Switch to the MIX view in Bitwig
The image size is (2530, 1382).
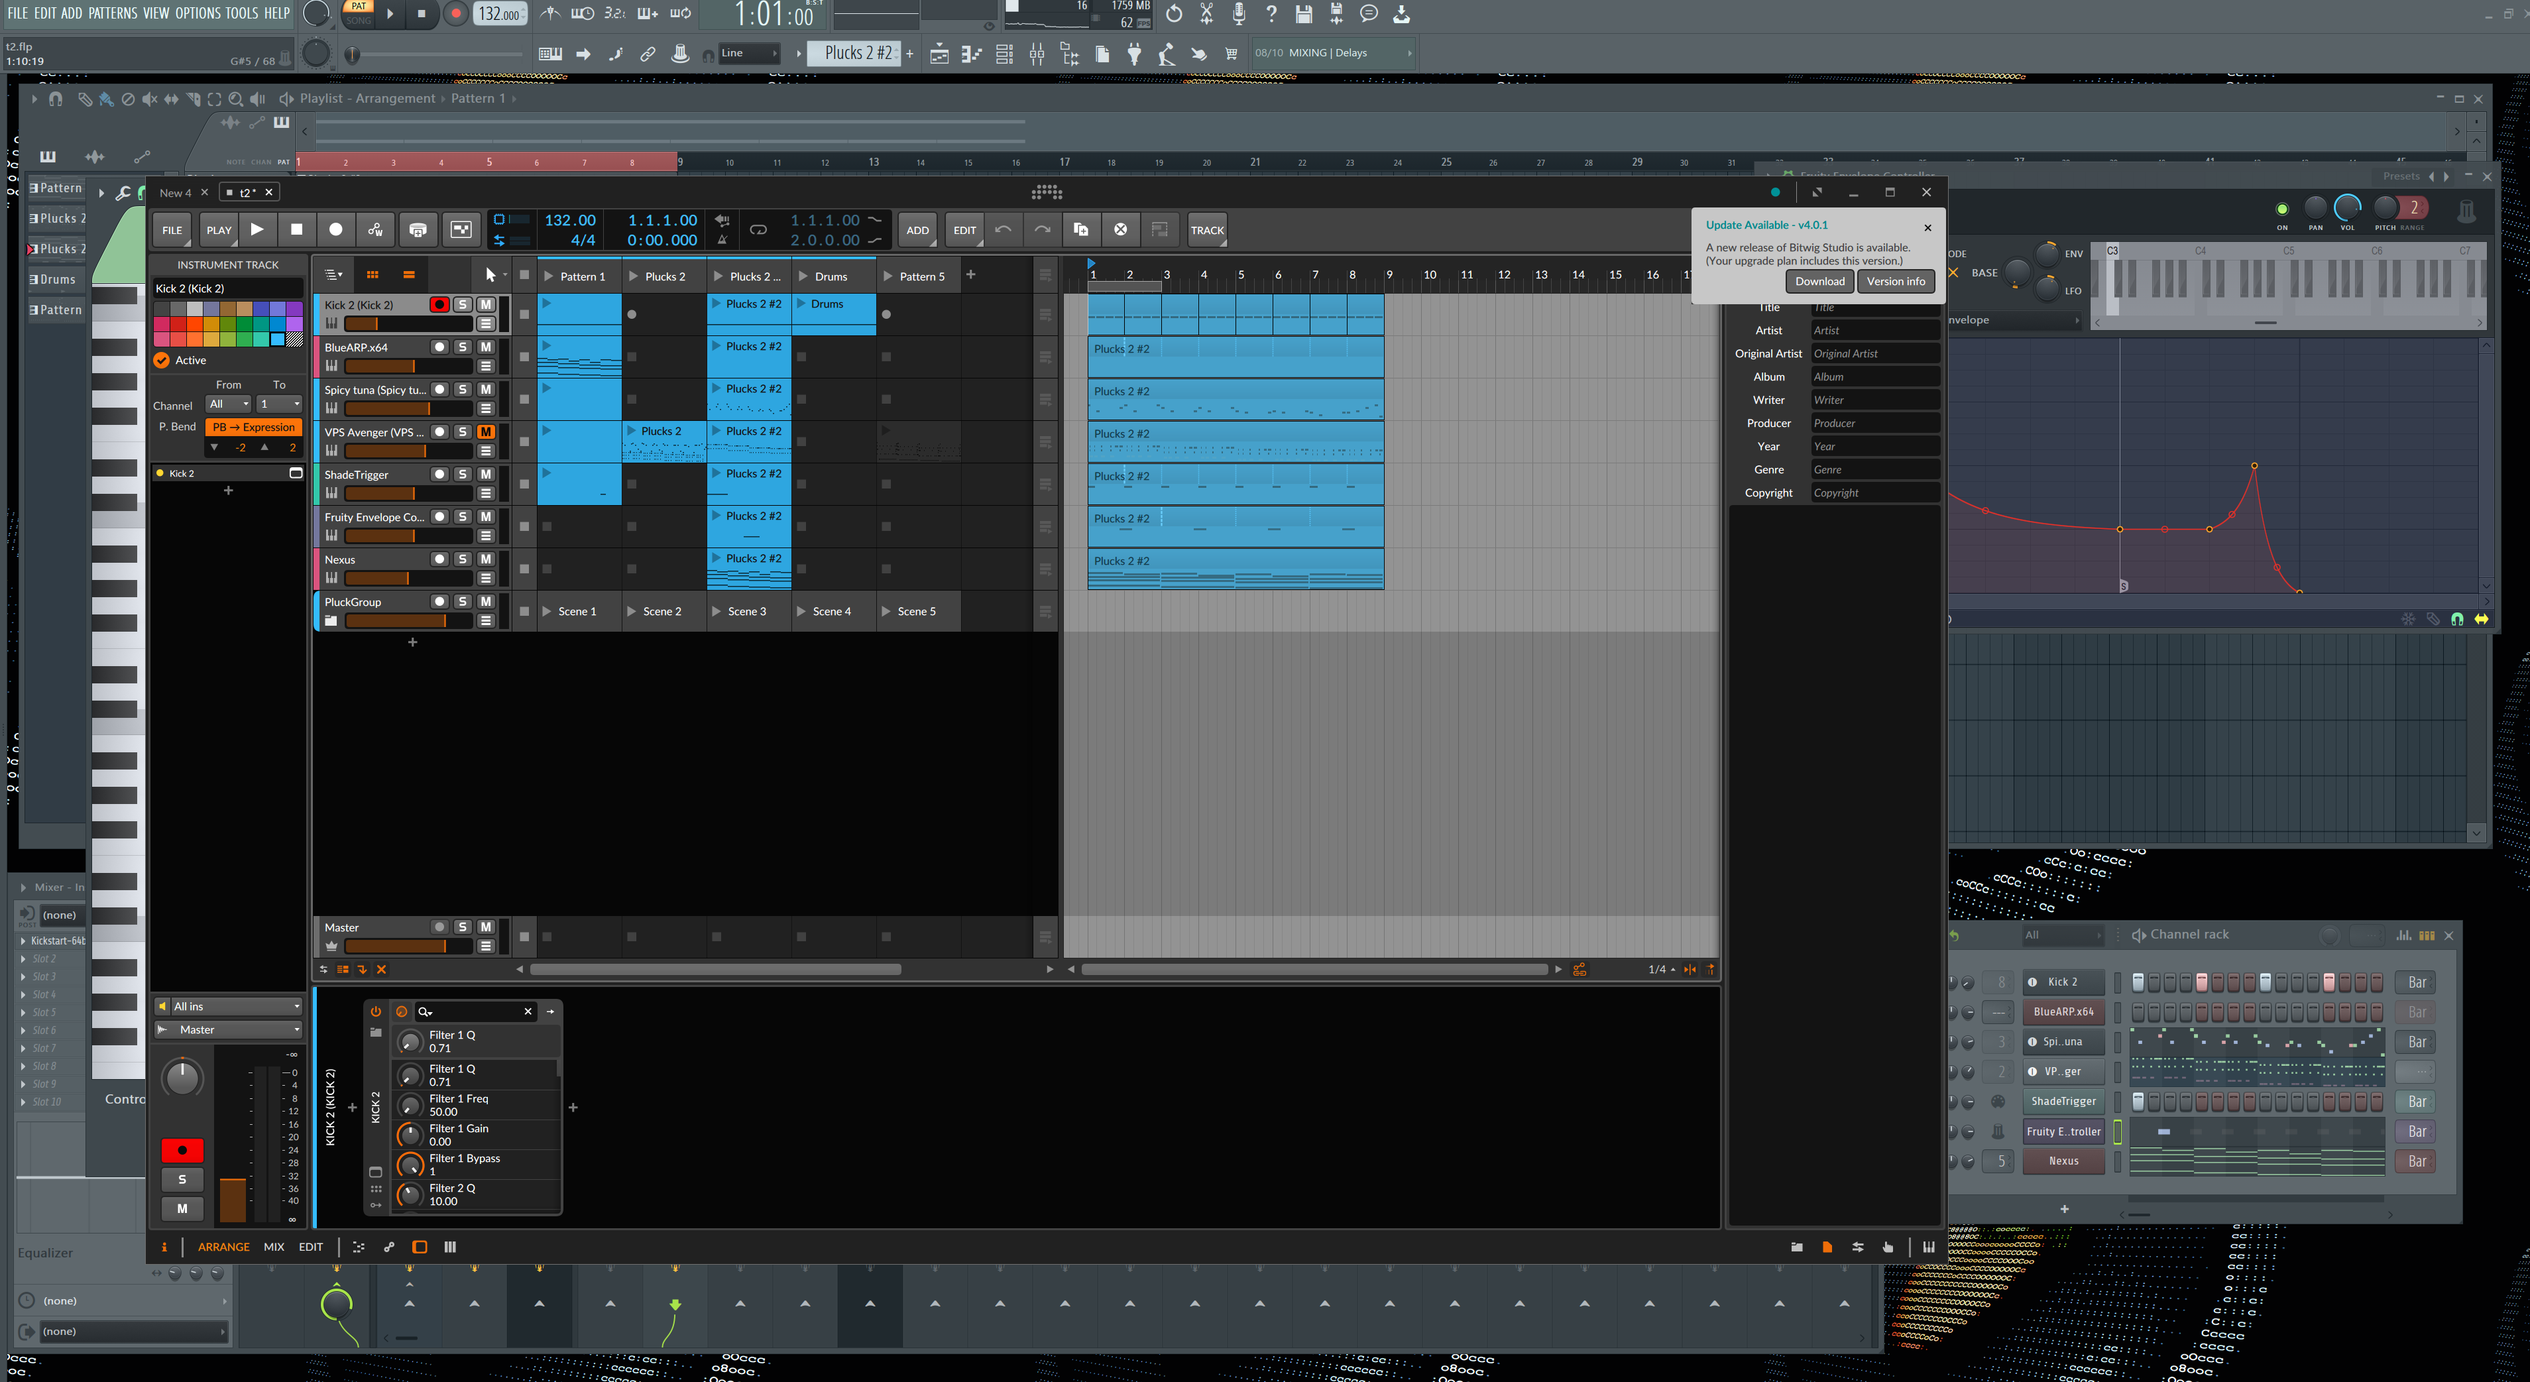274,1247
